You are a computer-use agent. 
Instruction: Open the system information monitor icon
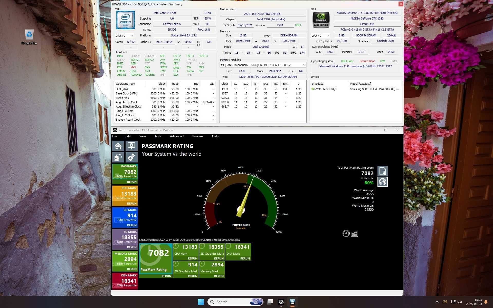[131, 146]
